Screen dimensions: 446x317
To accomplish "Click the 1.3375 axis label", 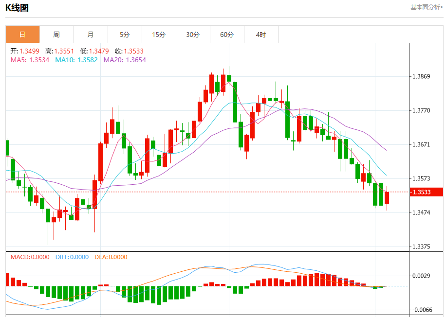I will (x=422, y=247).
